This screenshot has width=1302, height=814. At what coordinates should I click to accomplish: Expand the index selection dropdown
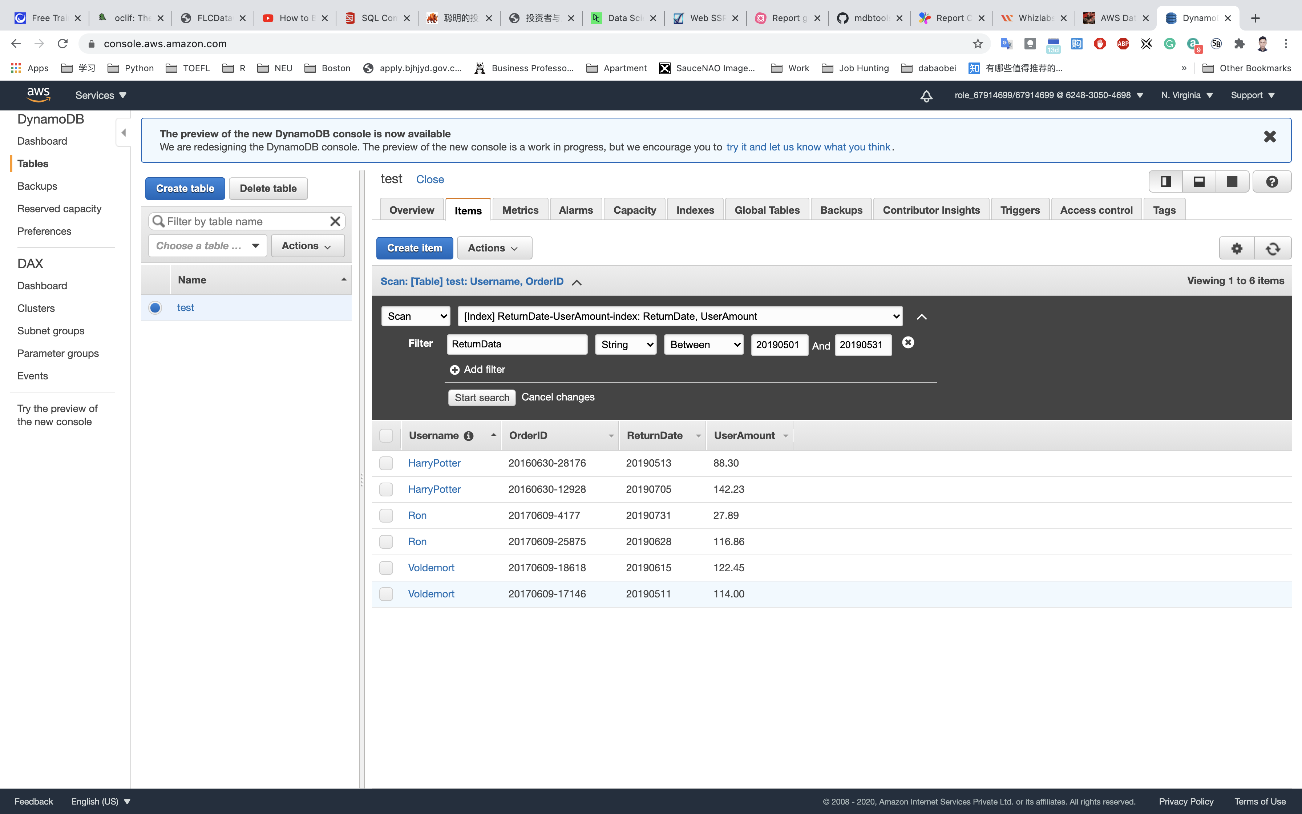tap(679, 316)
